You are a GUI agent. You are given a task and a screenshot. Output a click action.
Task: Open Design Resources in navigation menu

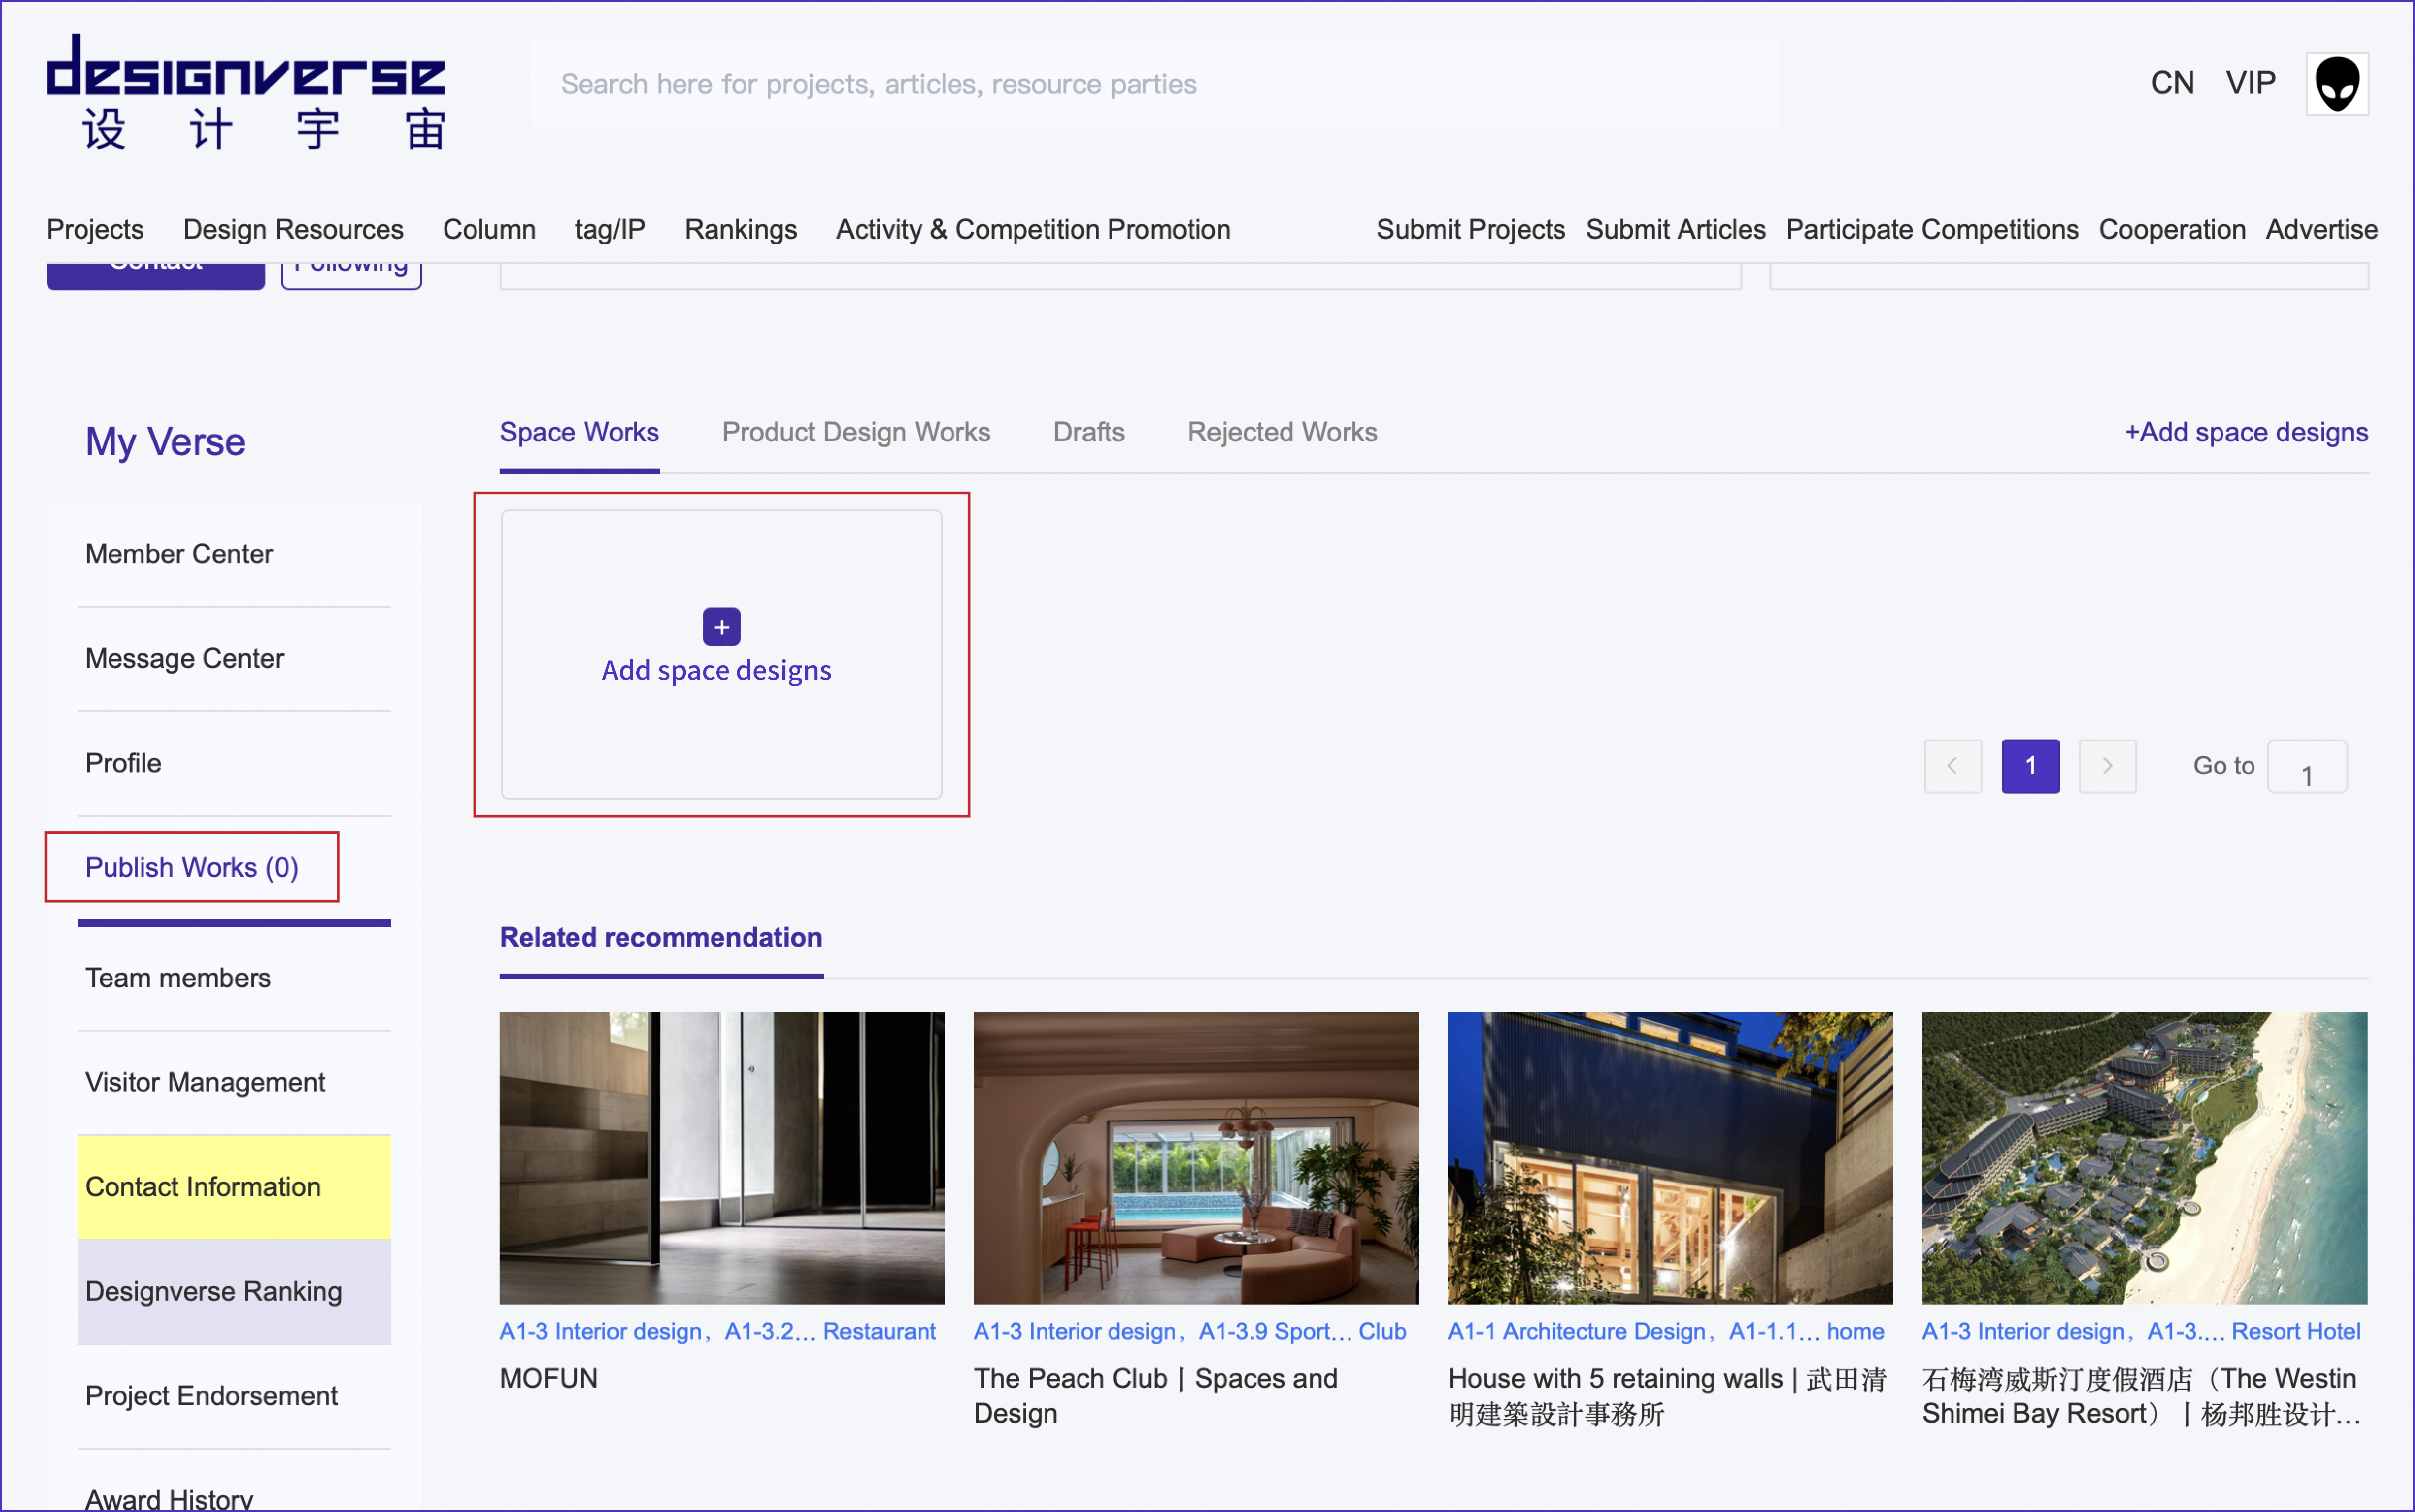tap(293, 229)
